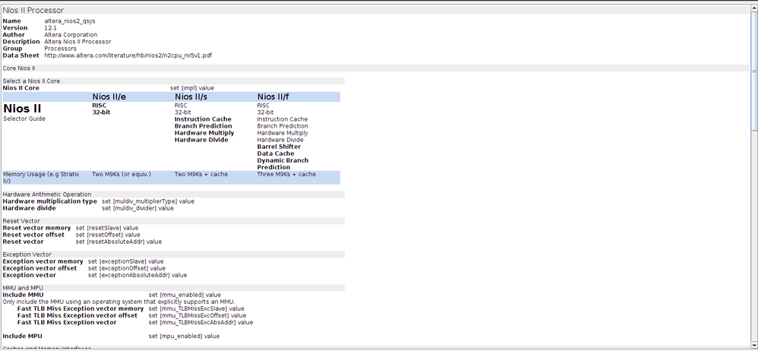758x351 pixels.
Task: Click the 'Nios II/e' column header
Action: click(109, 97)
